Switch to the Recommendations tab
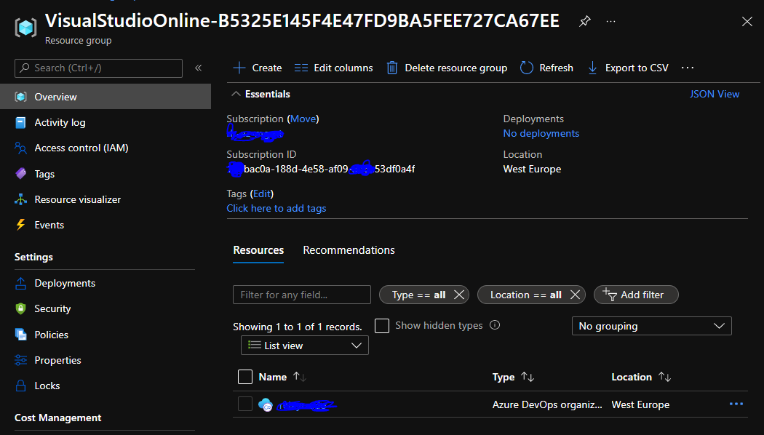764x435 pixels. [349, 250]
